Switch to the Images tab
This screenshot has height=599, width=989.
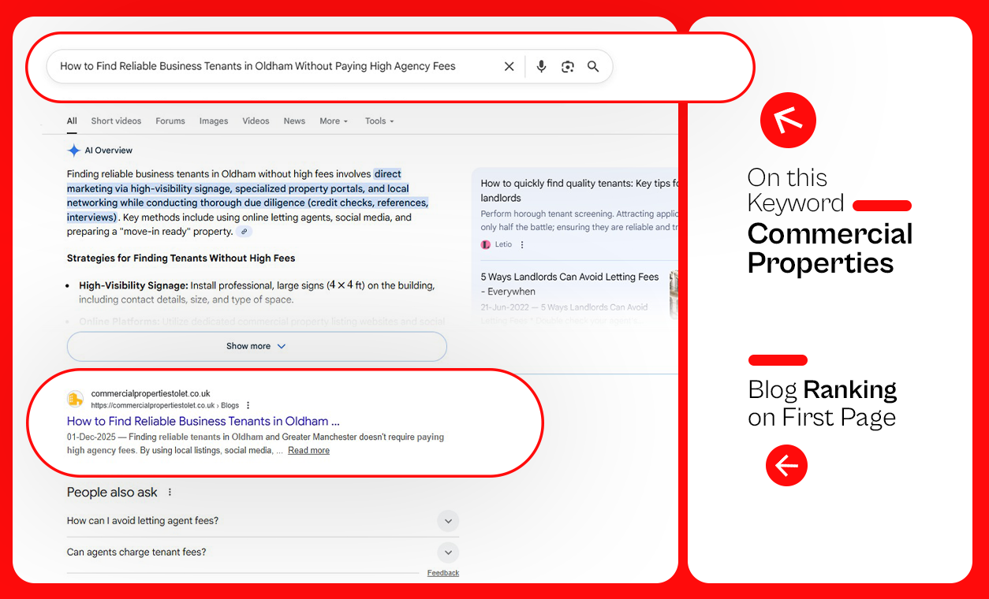[x=213, y=121]
